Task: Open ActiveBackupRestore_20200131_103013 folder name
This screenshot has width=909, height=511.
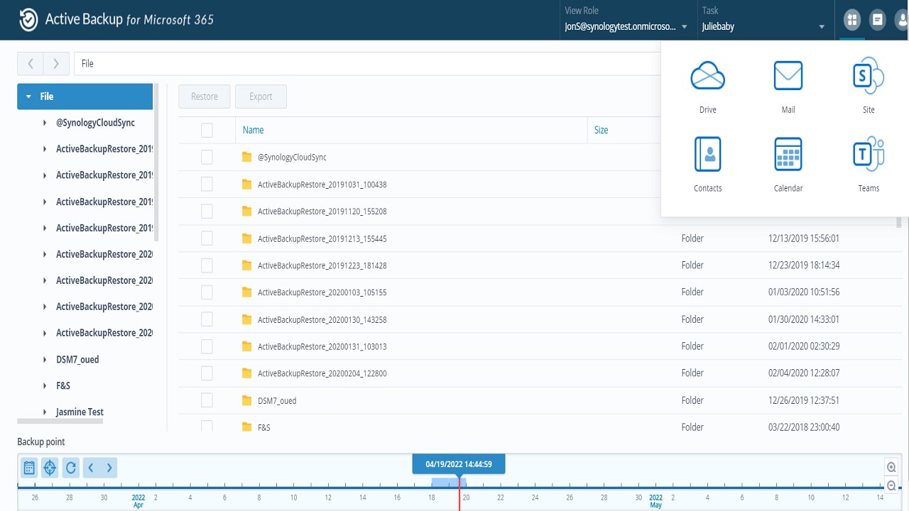Action: point(322,346)
